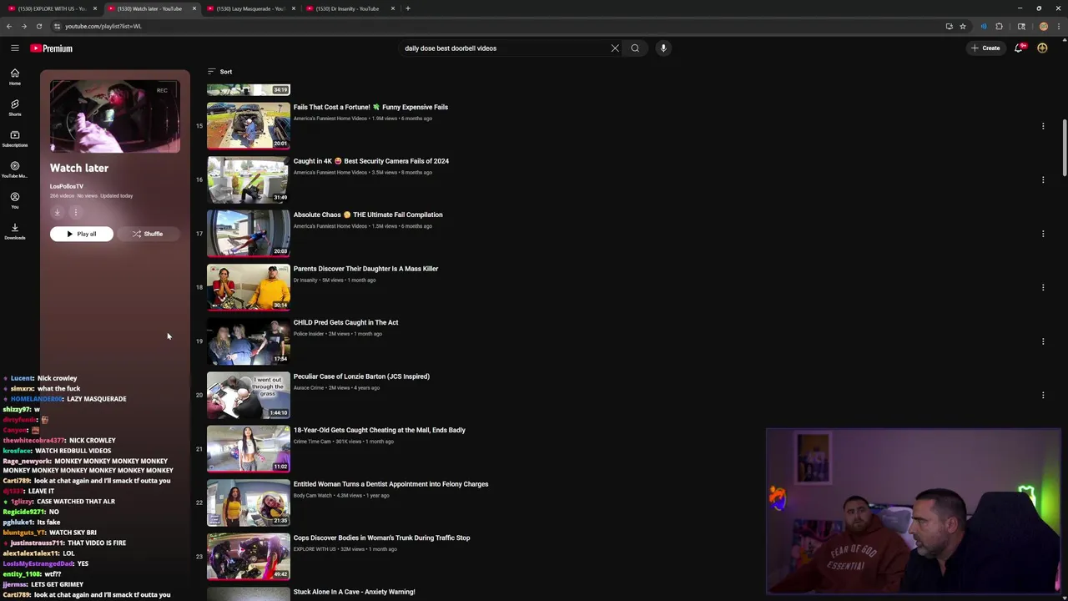Switch to EXPLORE WITH US tab

pyautogui.click(x=52, y=8)
